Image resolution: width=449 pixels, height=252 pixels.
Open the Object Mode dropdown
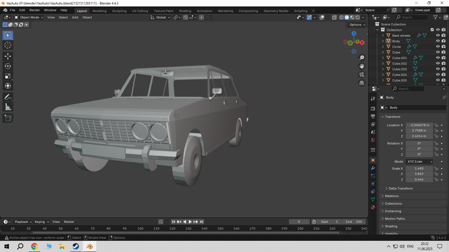point(29,17)
